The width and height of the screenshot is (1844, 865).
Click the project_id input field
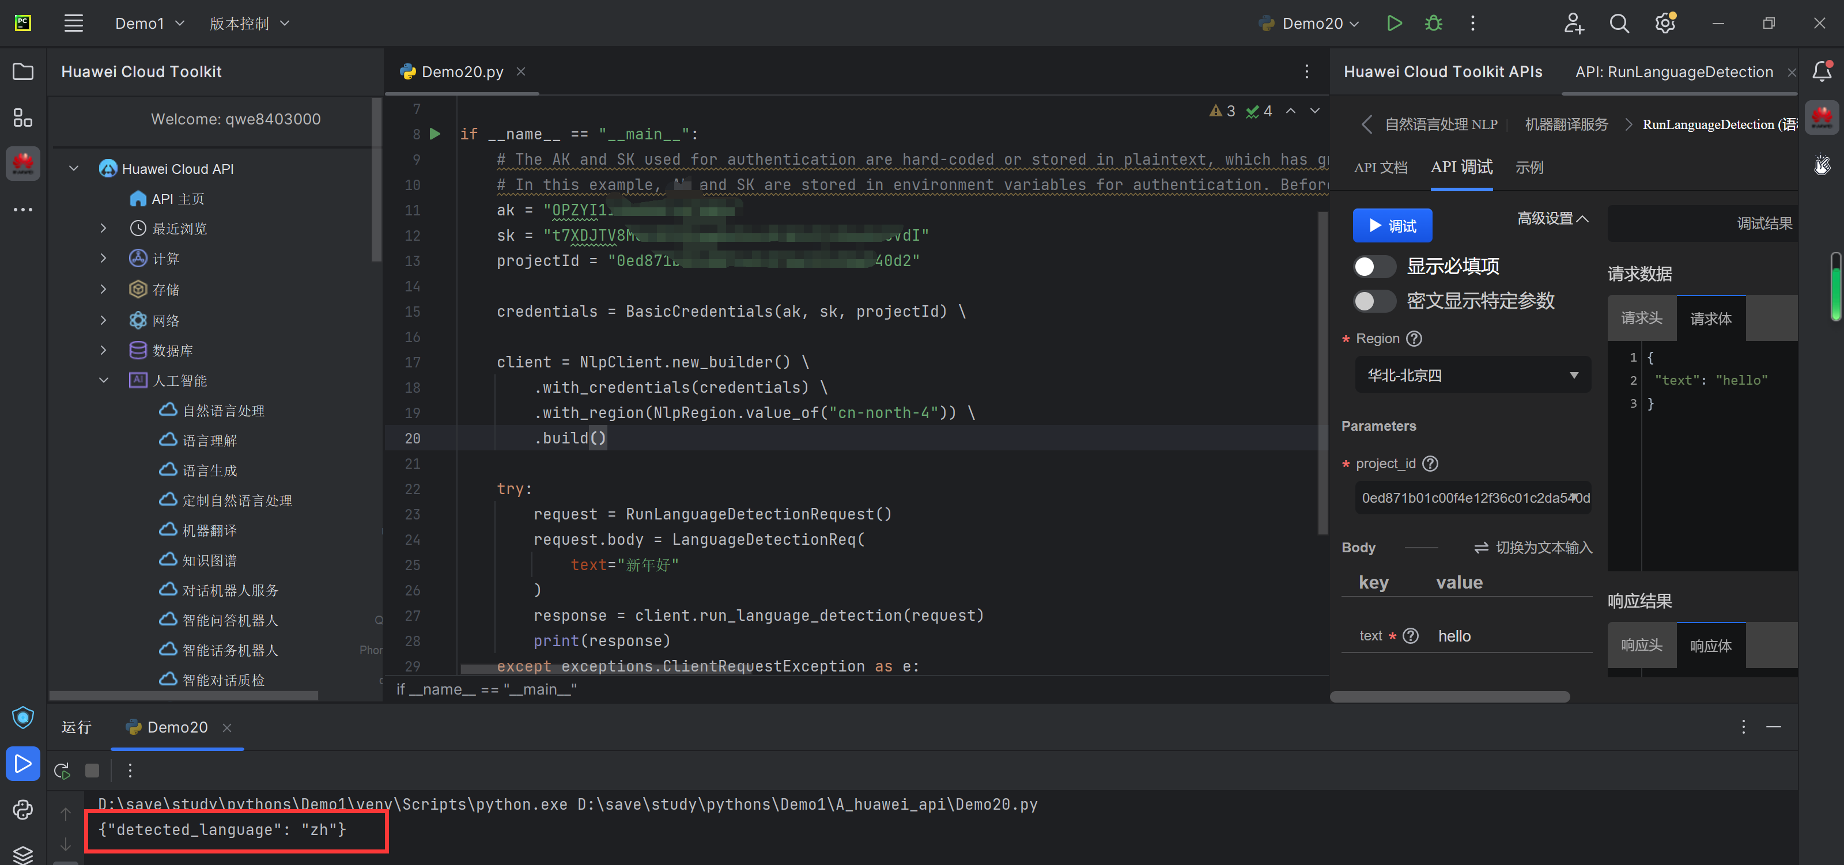pos(1472,498)
